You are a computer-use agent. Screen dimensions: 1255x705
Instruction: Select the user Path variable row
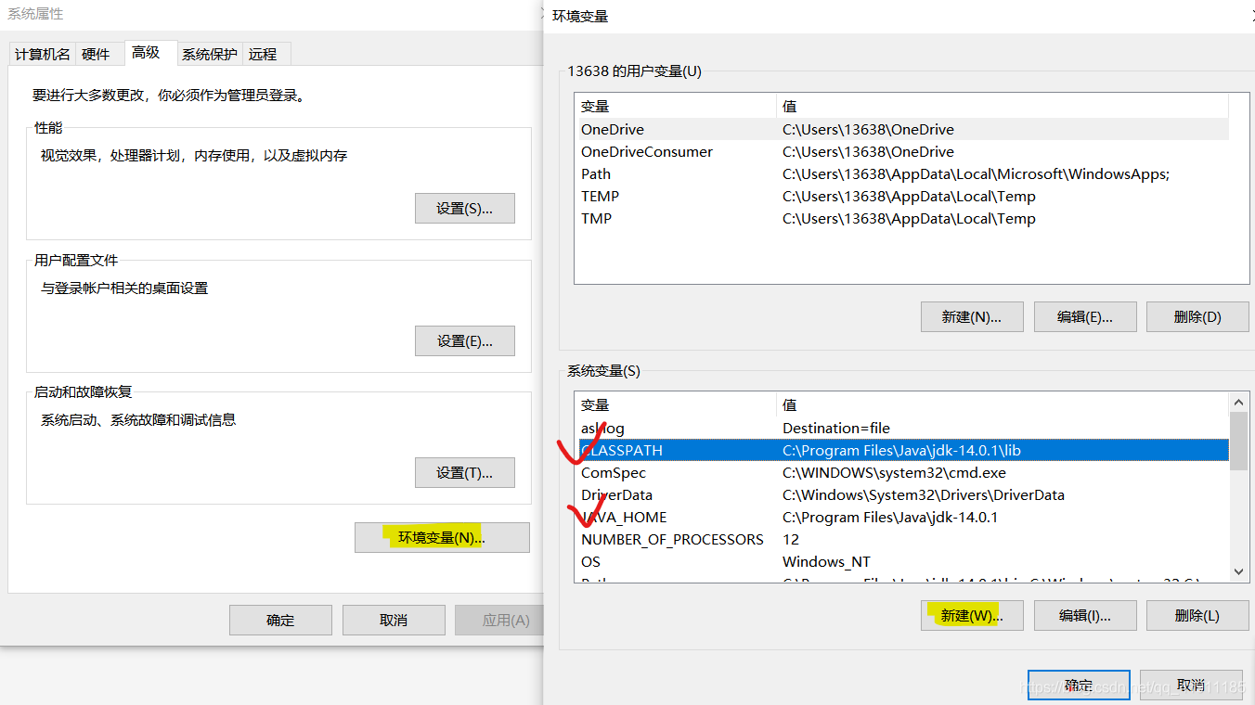click(x=902, y=173)
